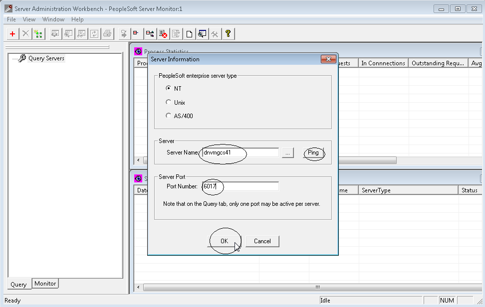The width and height of the screenshot is (485, 307).
Task: Click the window with magnifier toolbar icon
Action: click(x=202, y=34)
